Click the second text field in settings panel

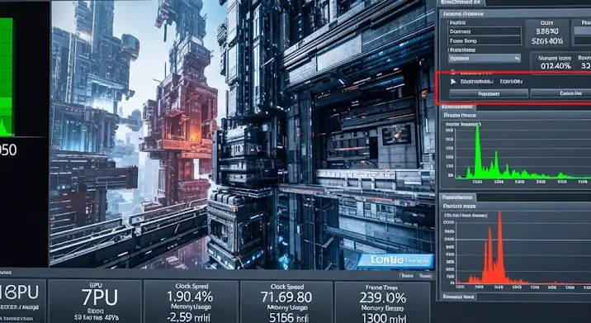(485, 40)
